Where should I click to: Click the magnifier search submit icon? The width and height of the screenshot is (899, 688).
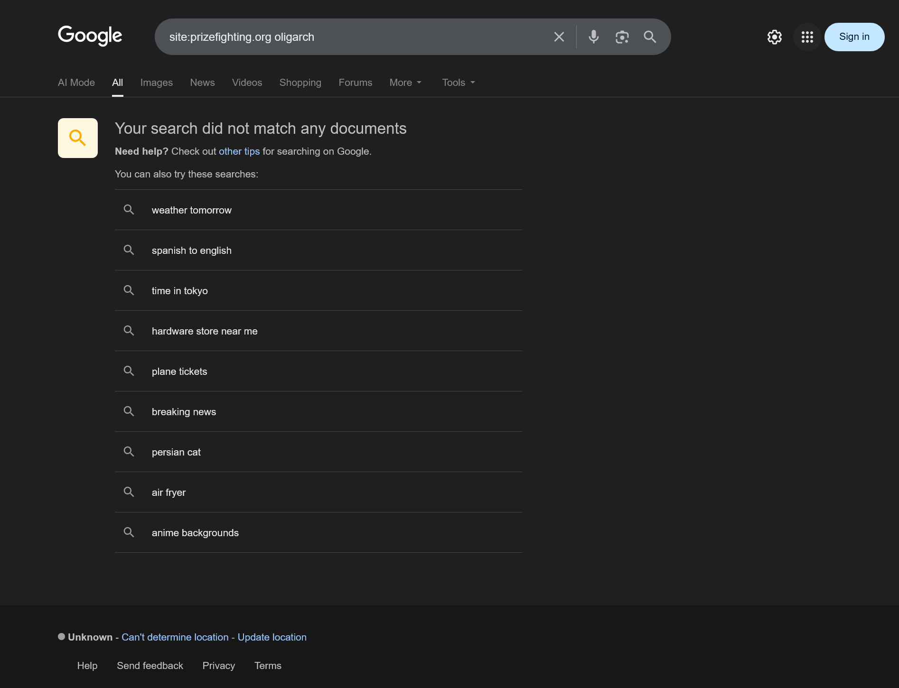point(650,37)
